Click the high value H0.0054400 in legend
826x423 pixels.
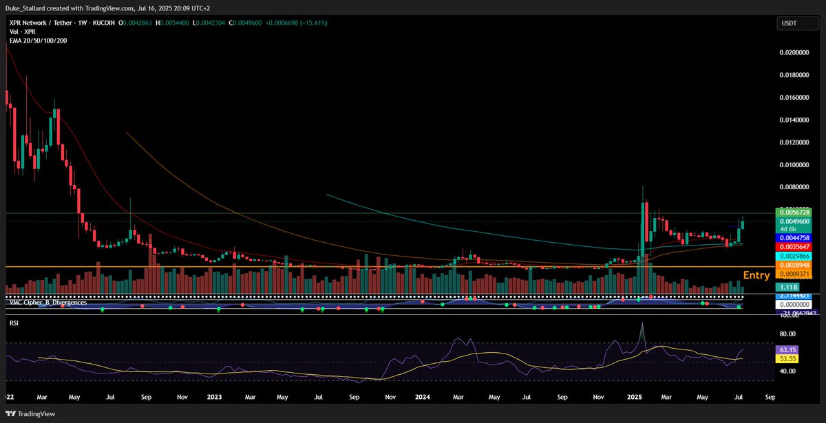click(x=173, y=22)
